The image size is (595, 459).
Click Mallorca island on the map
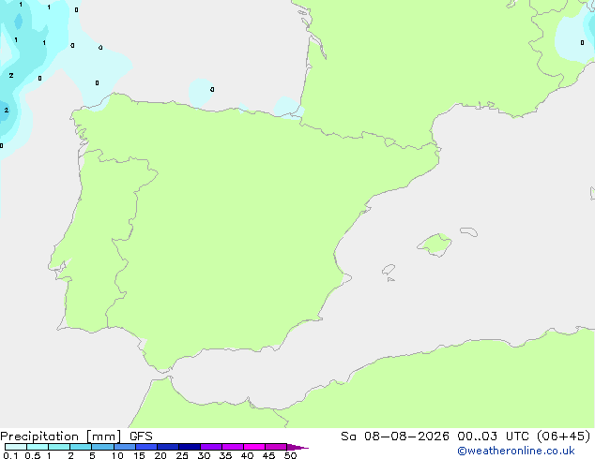tap(435, 244)
